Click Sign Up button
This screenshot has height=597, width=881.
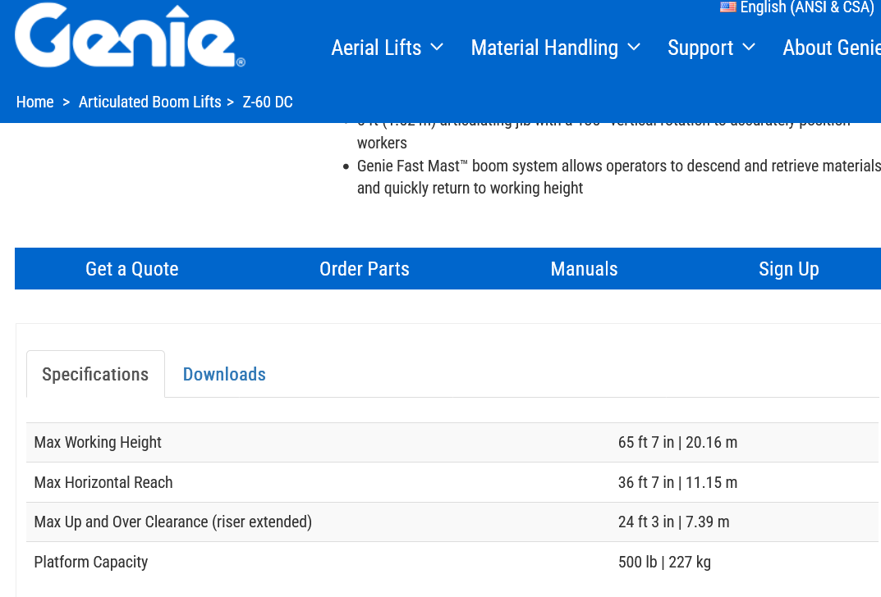(788, 269)
